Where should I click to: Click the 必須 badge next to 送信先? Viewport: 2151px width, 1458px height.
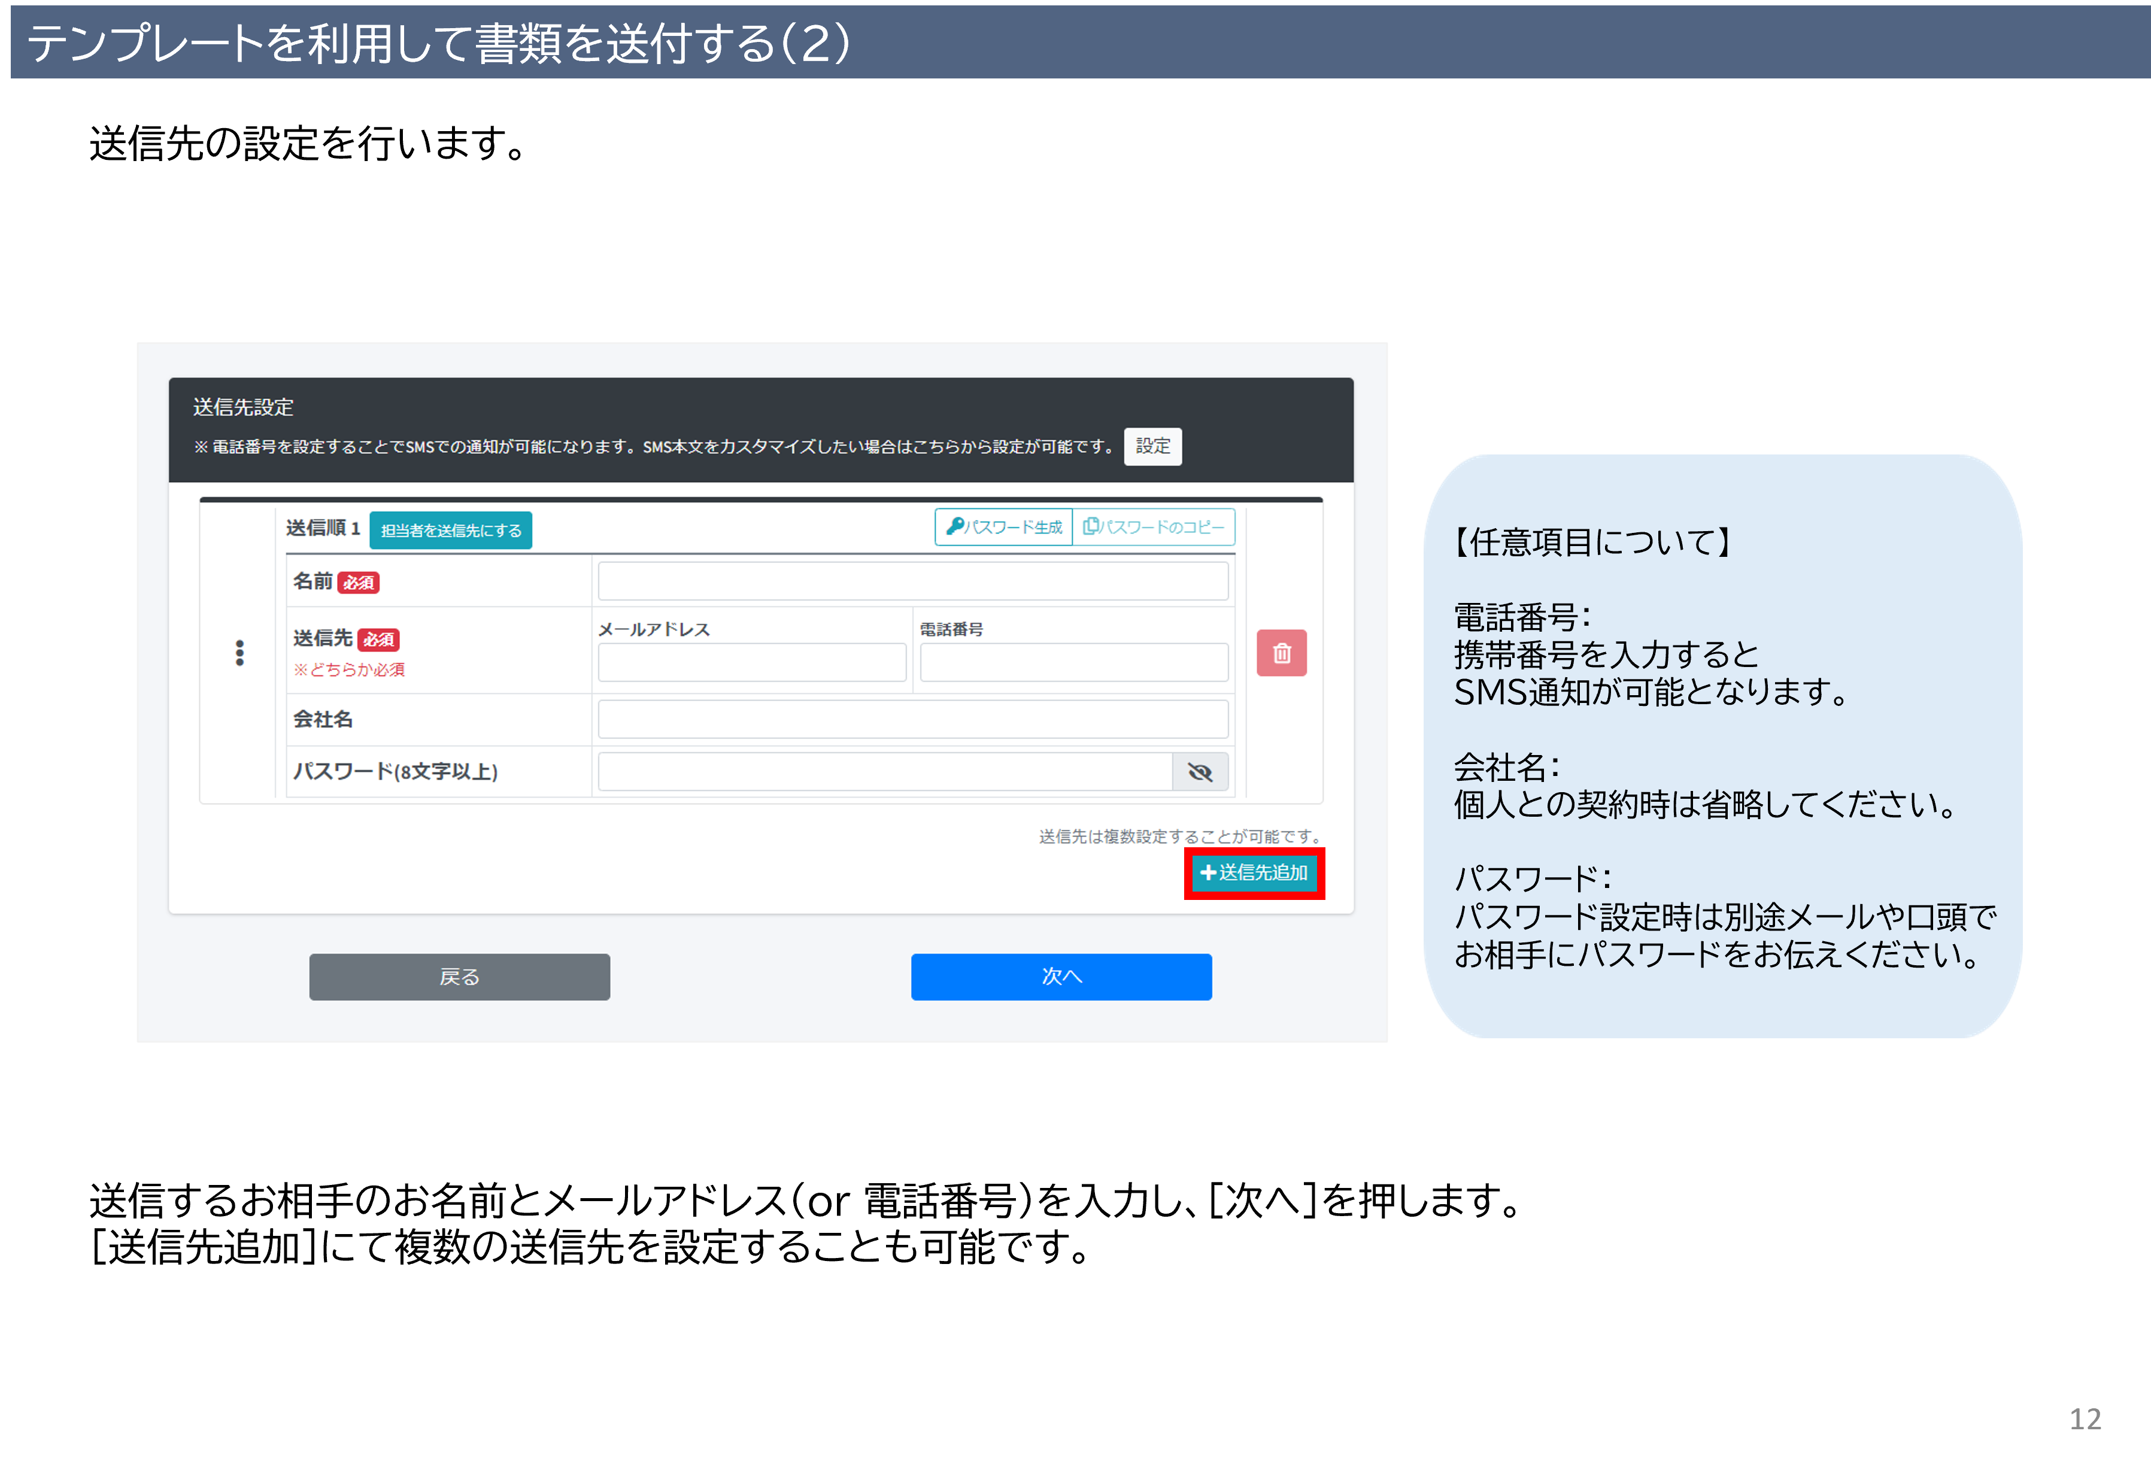point(378,639)
